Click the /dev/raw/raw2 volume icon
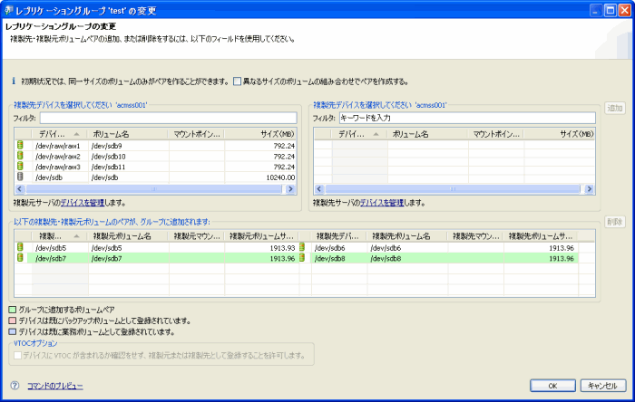 coord(20,157)
